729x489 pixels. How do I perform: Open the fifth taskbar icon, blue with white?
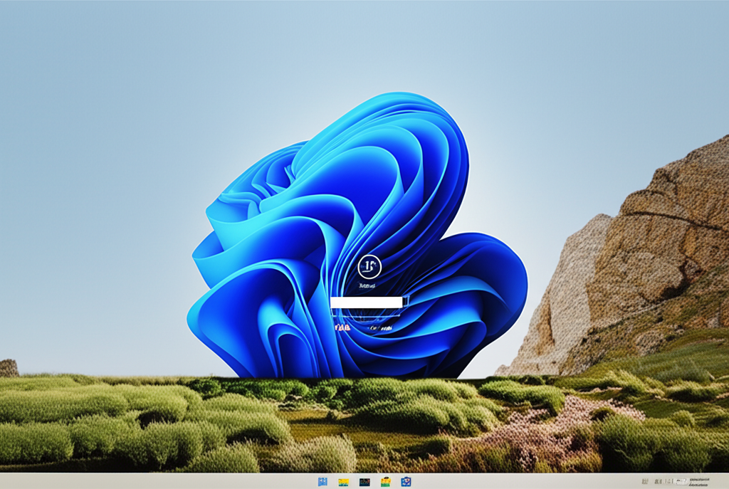(x=406, y=482)
